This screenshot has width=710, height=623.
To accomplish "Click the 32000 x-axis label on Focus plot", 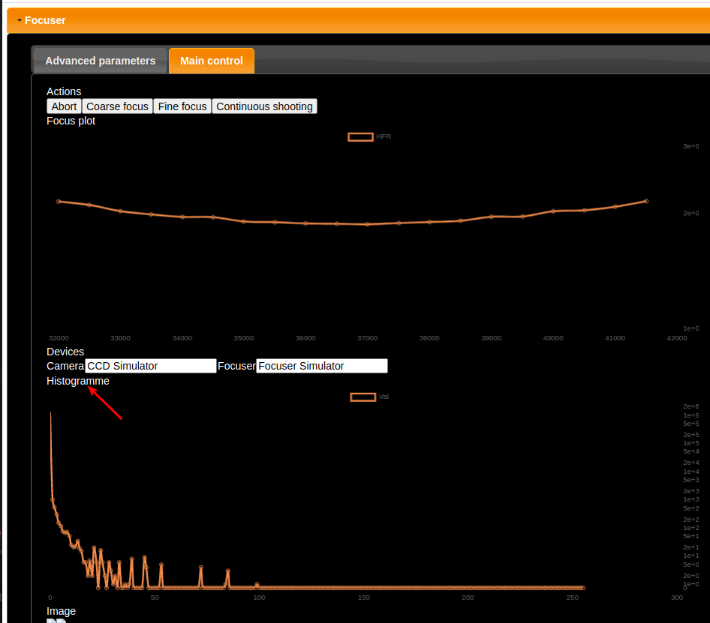I will point(59,338).
